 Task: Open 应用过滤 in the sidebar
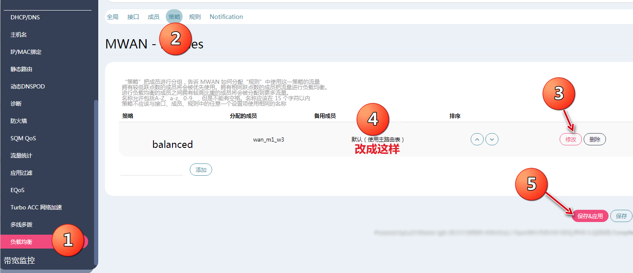[x=22, y=173]
